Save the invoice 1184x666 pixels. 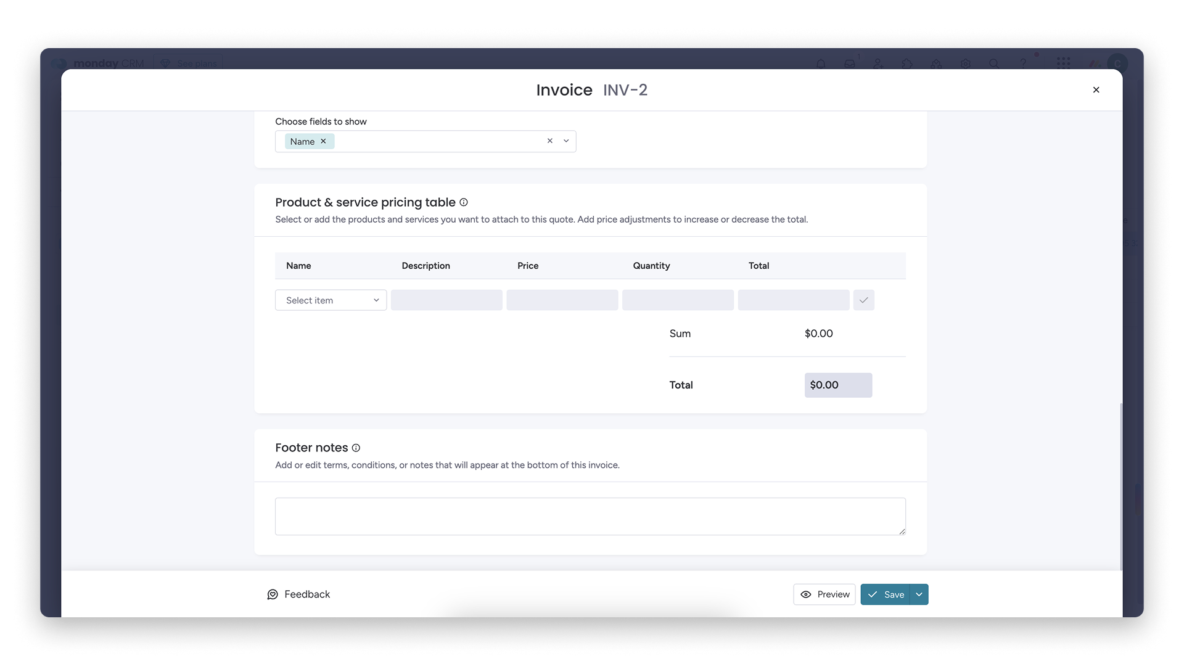(886, 594)
